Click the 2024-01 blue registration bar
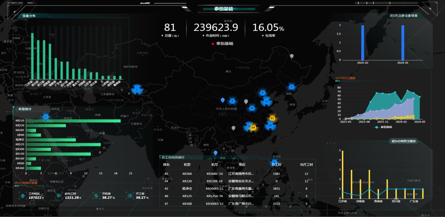This screenshot has width=445, height=217. tap(403, 43)
